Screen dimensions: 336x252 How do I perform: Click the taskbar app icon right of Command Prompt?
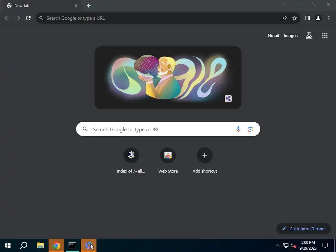click(89, 245)
